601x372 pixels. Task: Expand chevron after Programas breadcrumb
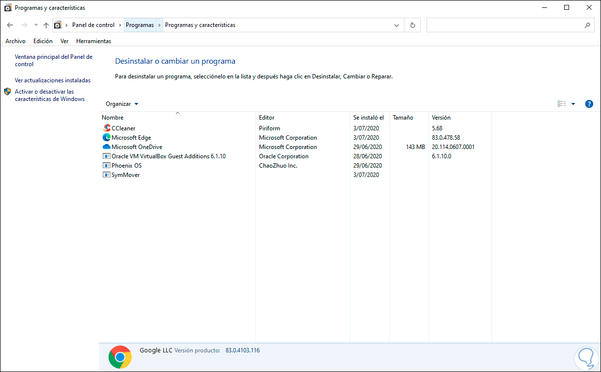point(159,25)
